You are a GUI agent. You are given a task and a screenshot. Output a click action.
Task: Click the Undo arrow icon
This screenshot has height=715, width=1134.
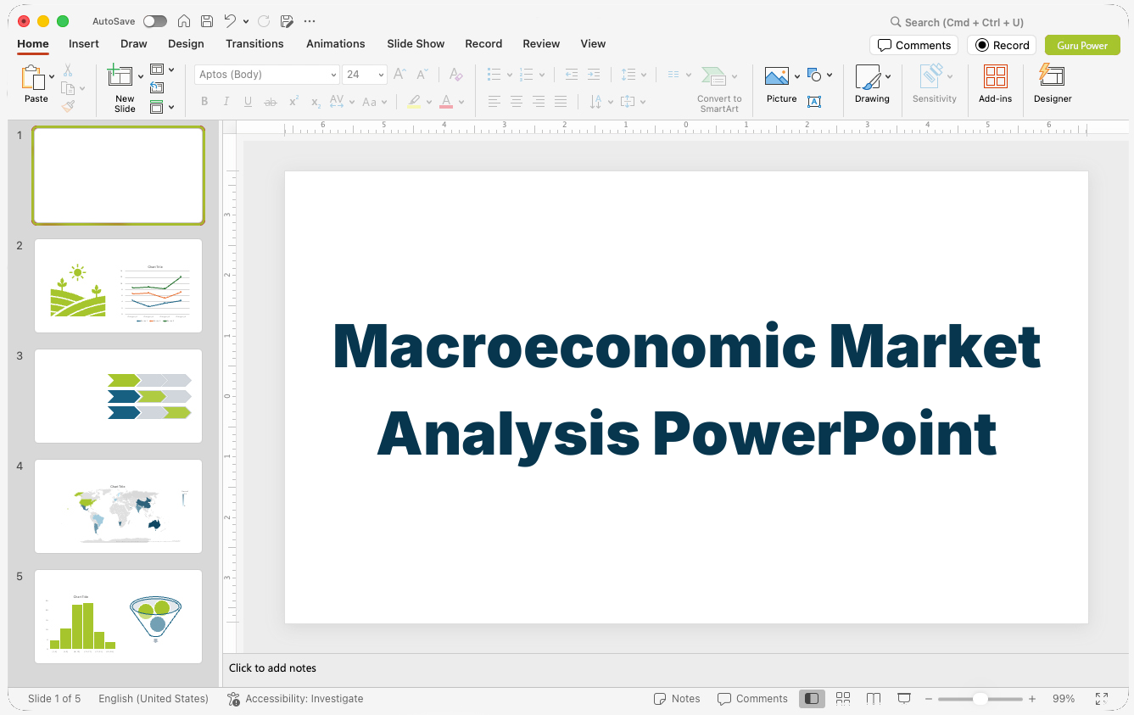[231, 21]
